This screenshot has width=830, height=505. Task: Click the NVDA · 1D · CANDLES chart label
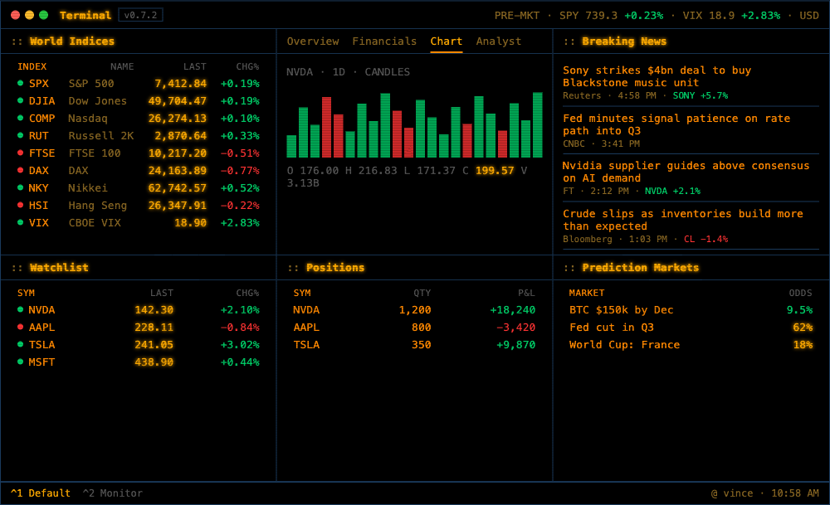coord(349,72)
